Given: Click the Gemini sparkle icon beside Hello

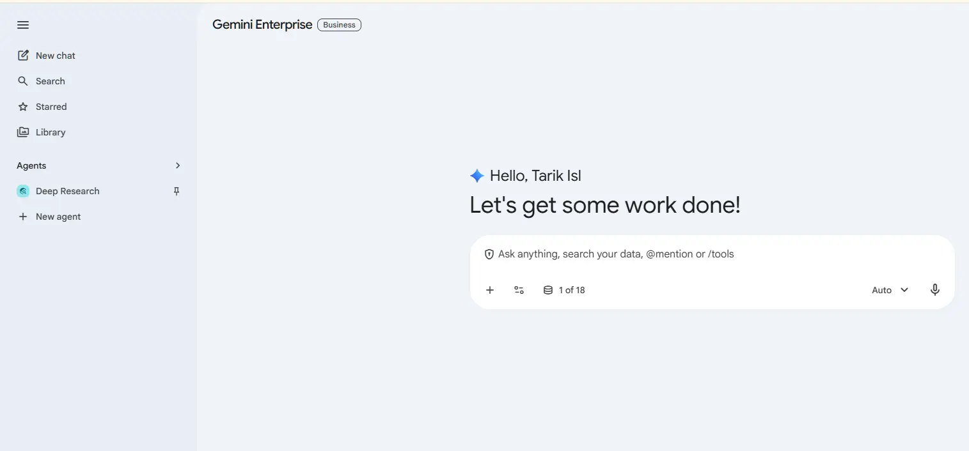Looking at the screenshot, I should click(477, 176).
